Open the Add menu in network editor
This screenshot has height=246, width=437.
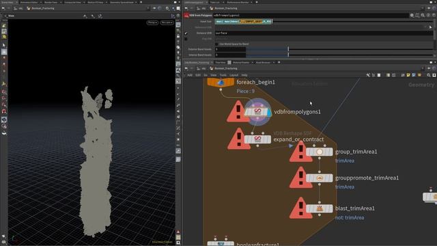[190, 75]
